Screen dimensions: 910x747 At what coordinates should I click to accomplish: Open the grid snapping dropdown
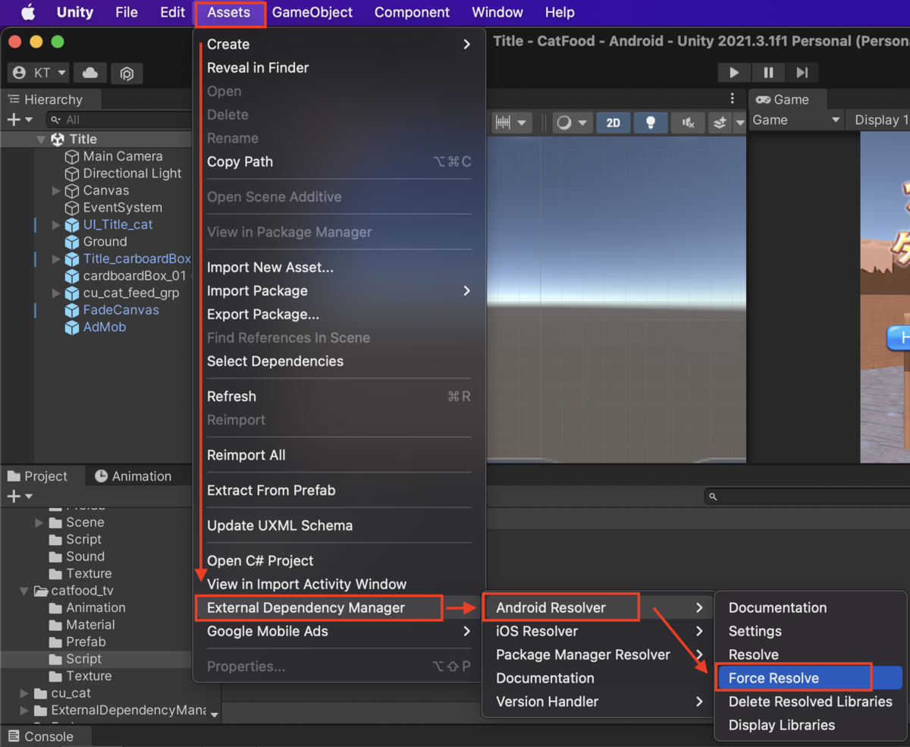click(512, 123)
